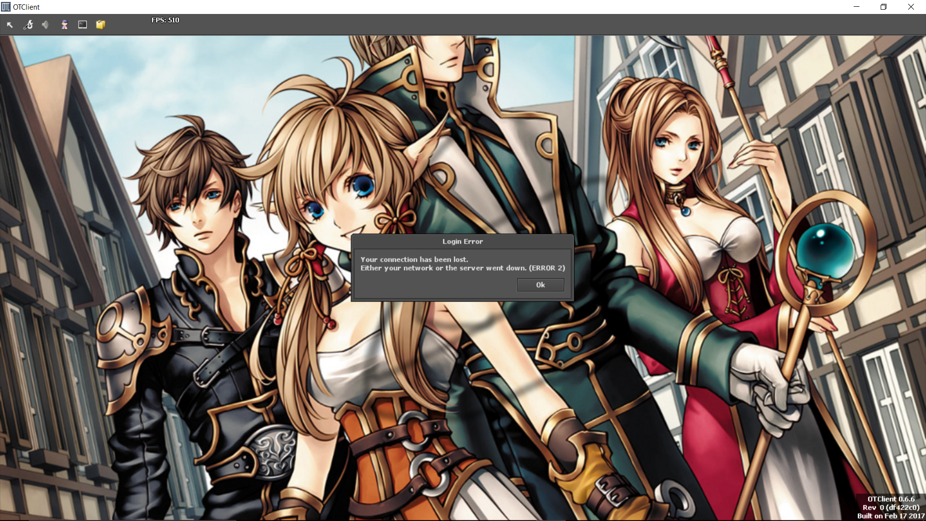Click Ok in Login Error dialog

click(x=540, y=285)
